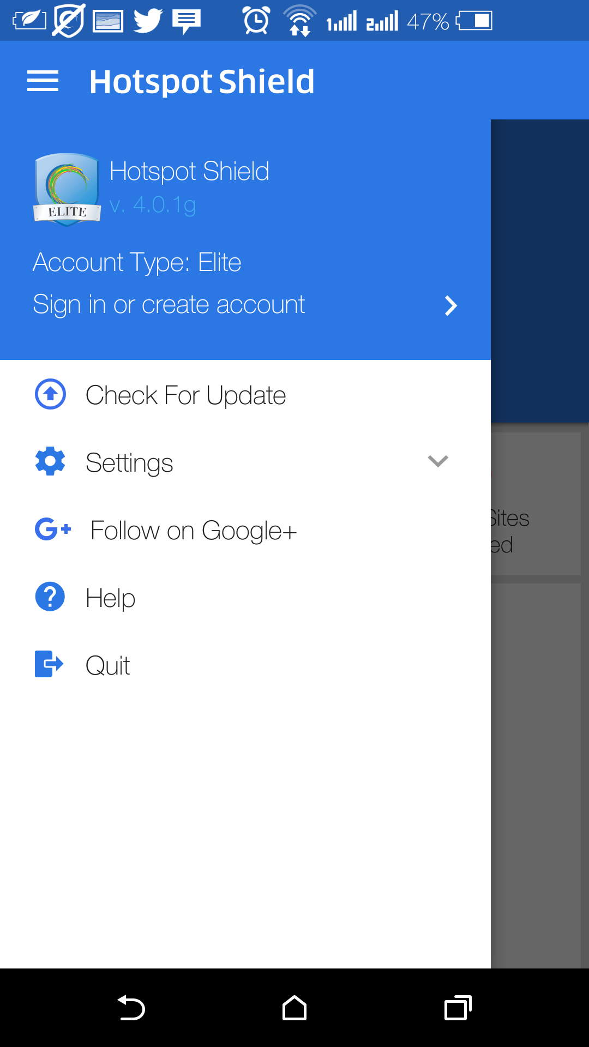Tap Account Type: Elite text
589x1047 pixels.
(x=137, y=262)
